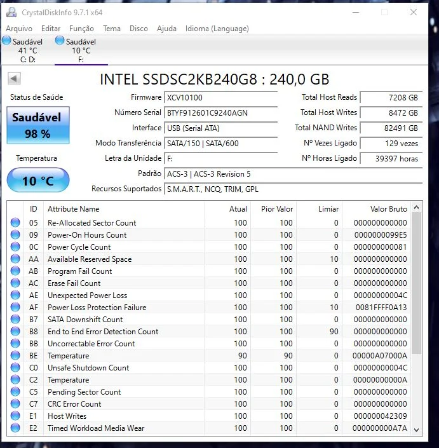The height and width of the screenshot is (448, 439).
Task: Click the attribute list vertical scrollbar thumb
Action: [416, 283]
